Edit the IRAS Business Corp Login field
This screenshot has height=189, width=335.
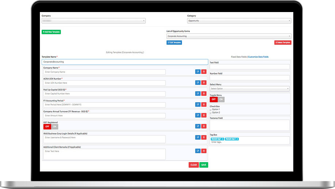[197, 138]
